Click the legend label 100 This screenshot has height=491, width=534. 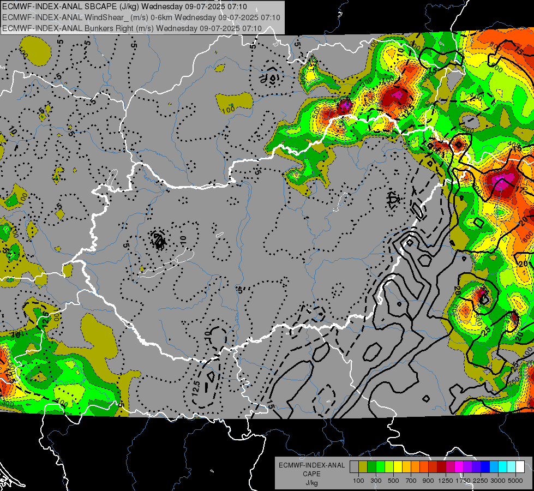click(358, 481)
